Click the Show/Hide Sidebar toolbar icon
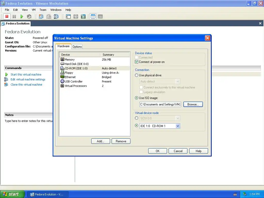264x198 pixels. point(68,16)
